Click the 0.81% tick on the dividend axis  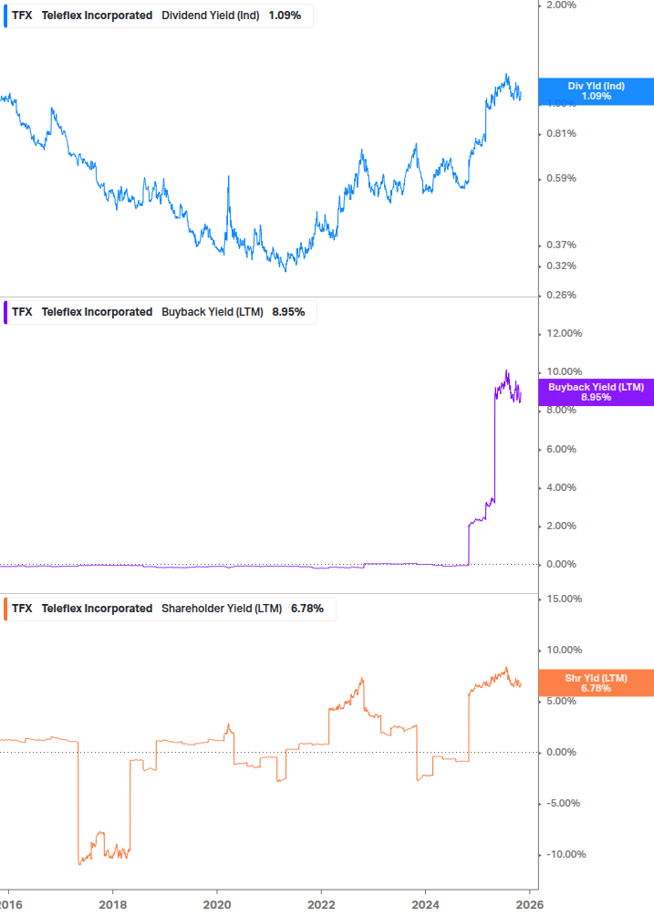(561, 134)
